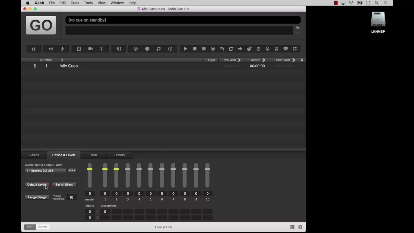The image size is (414, 233).
Task: Add a Titles cue (T icon)
Action: (x=102, y=49)
